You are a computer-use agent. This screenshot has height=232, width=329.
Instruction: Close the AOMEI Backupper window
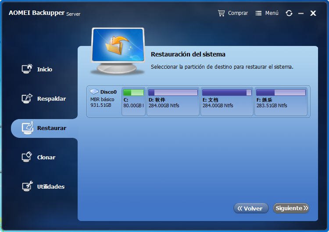tap(313, 13)
